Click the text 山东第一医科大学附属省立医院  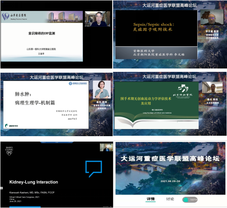[x=41, y=49]
